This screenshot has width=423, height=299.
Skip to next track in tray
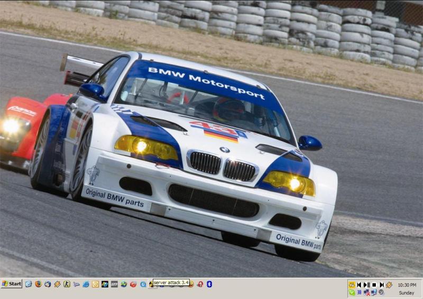381,285
